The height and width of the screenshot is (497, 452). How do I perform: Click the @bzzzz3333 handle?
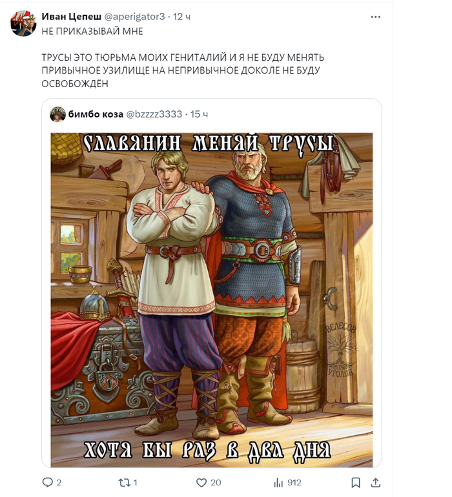(154, 114)
